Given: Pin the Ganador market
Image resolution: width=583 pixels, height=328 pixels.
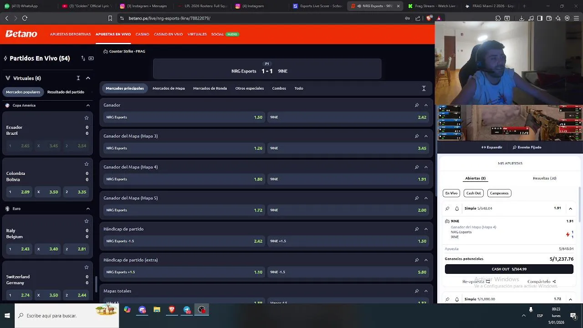Looking at the screenshot, I should coord(417,105).
